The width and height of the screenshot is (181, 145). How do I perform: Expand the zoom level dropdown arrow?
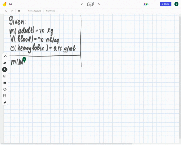[x=23, y=11]
